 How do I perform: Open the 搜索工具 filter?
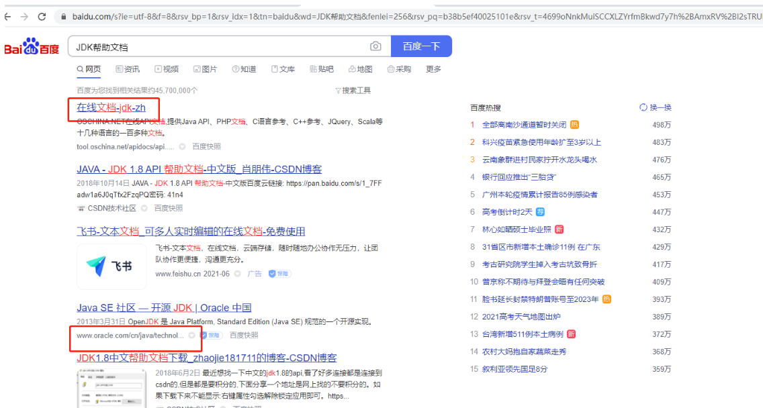353,91
